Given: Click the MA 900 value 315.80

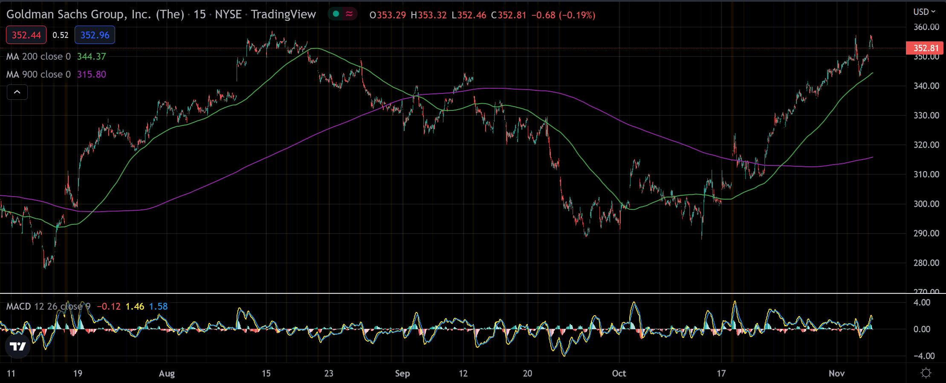Looking at the screenshot, I should click(91, 74).
